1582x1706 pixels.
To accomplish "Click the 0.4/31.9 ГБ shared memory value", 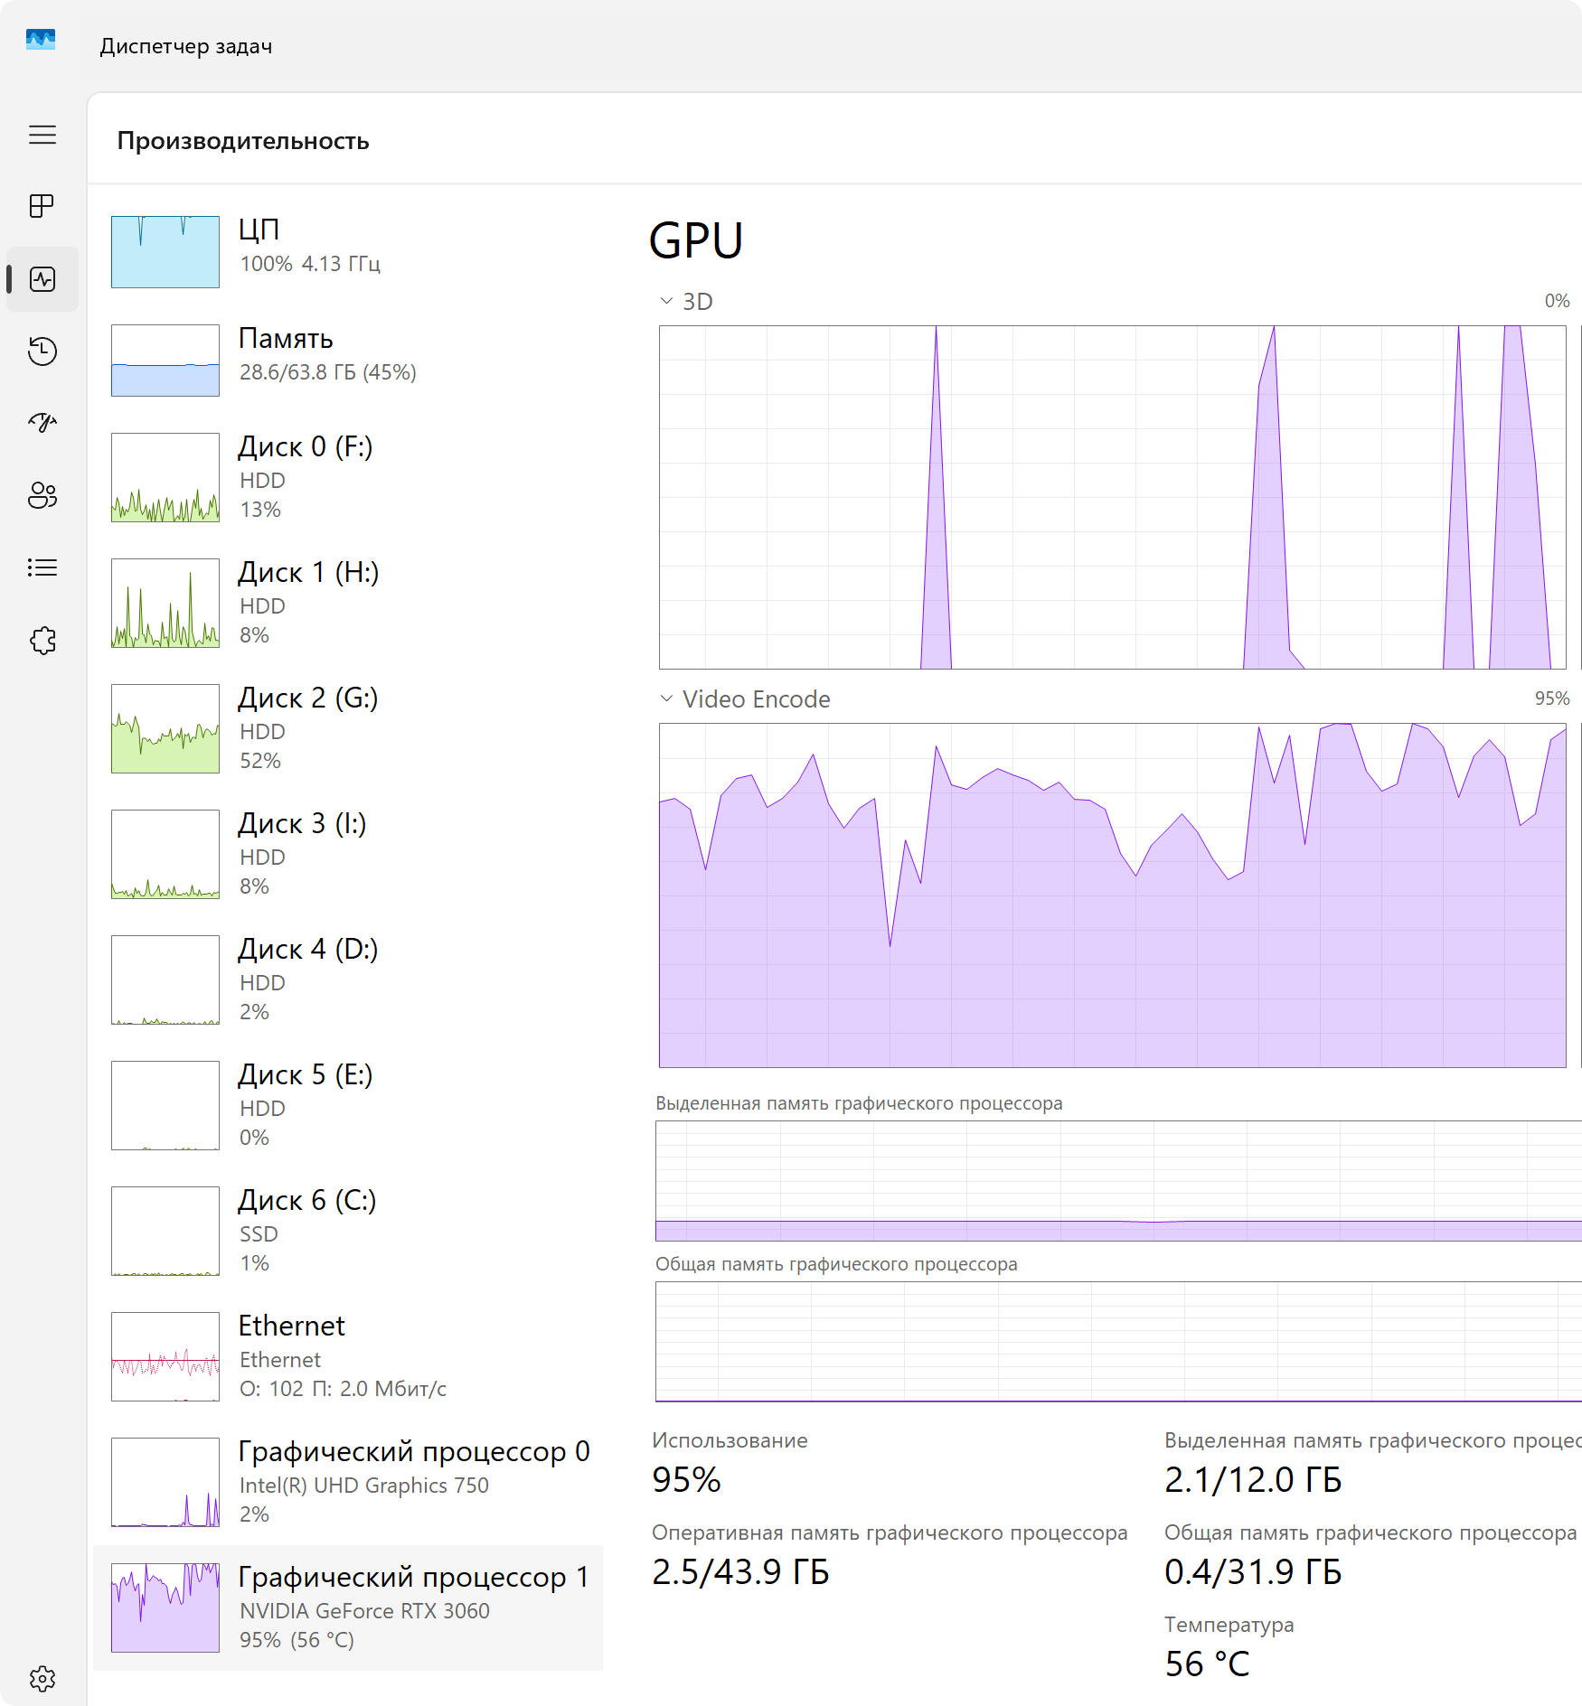I will (x=1253, y=1572).
